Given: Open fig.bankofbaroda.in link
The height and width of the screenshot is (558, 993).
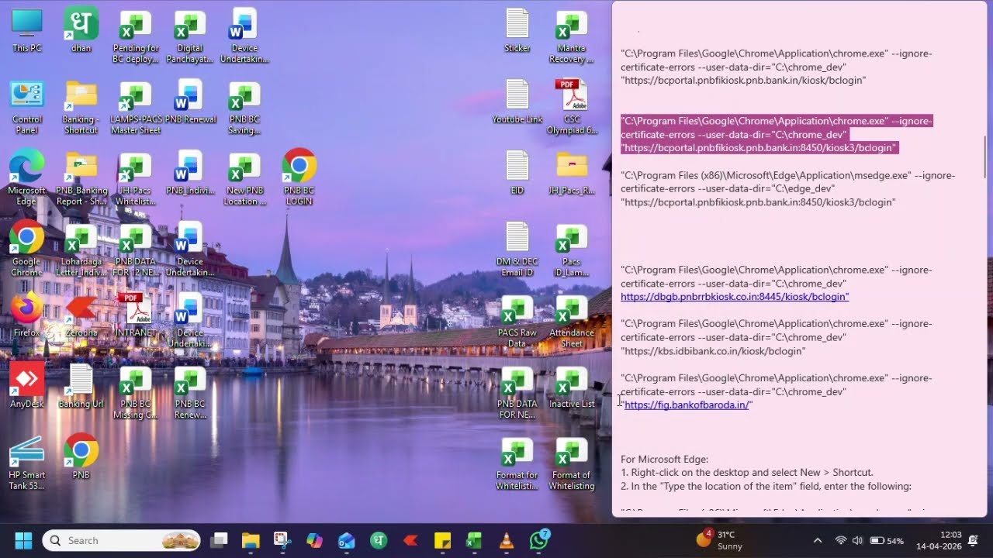Looking at the screenshot, I should 687,405.
